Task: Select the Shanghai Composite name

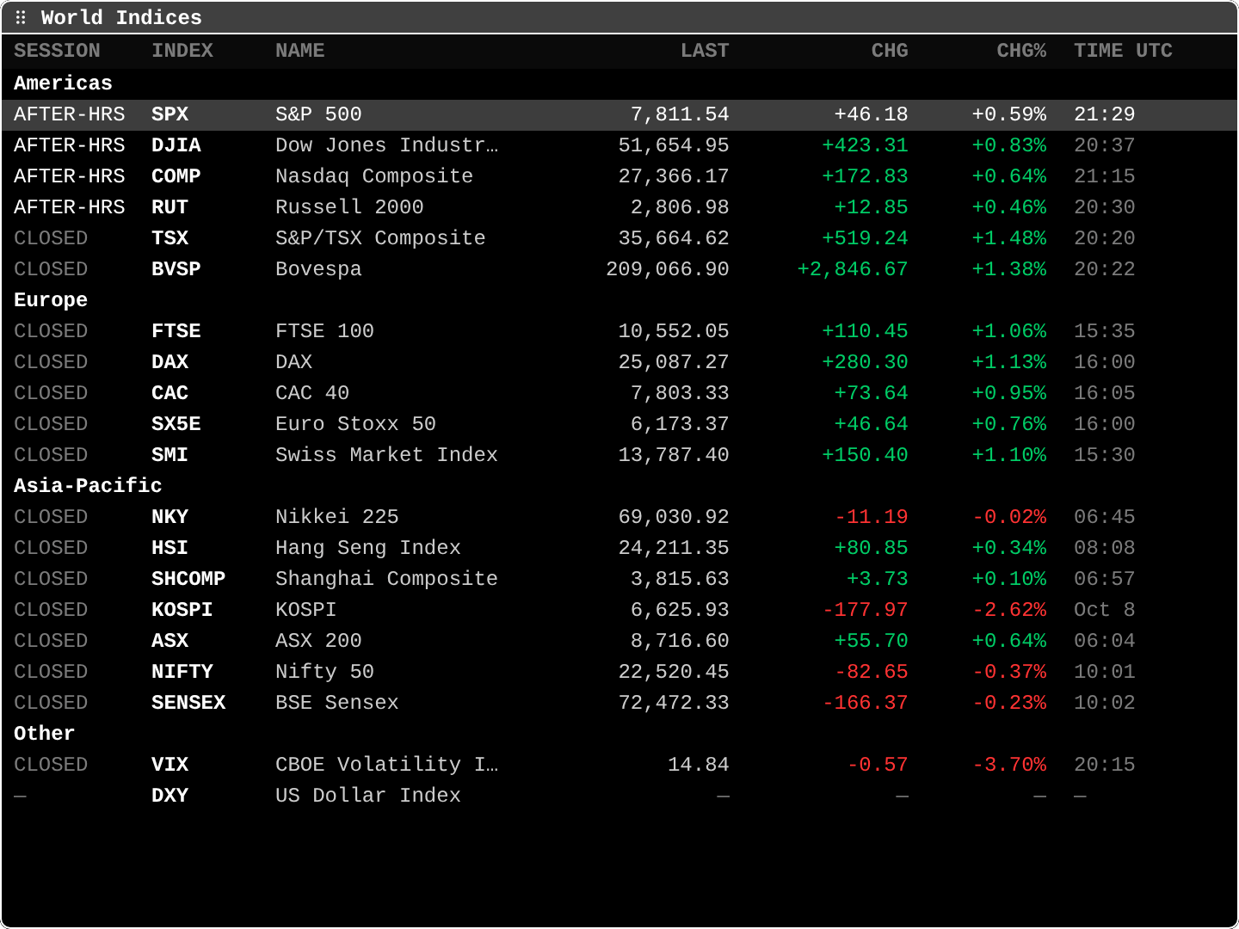Action: click(386, 579)
